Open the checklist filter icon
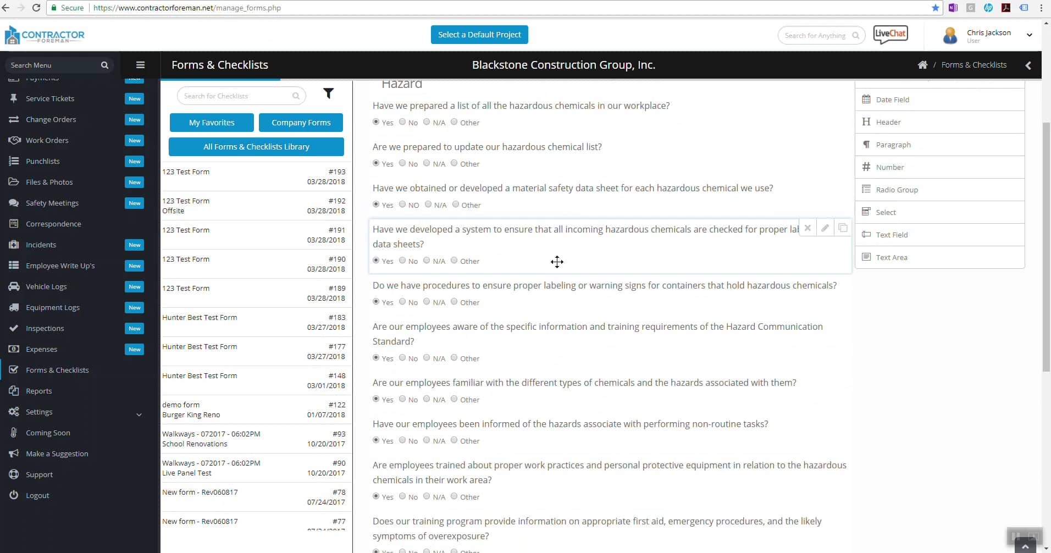 [x=328, y=93]
